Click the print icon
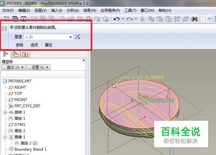This screenshot has width=216, height=155. [x=88, y=19]
